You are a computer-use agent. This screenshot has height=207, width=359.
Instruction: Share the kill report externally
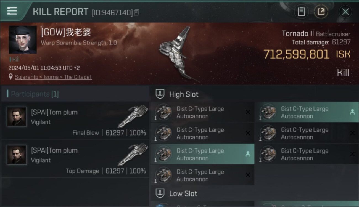(x=321, y=12)
